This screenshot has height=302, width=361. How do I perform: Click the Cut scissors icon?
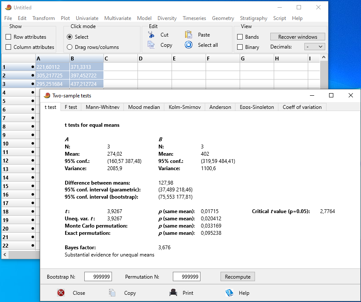[150, 34]
